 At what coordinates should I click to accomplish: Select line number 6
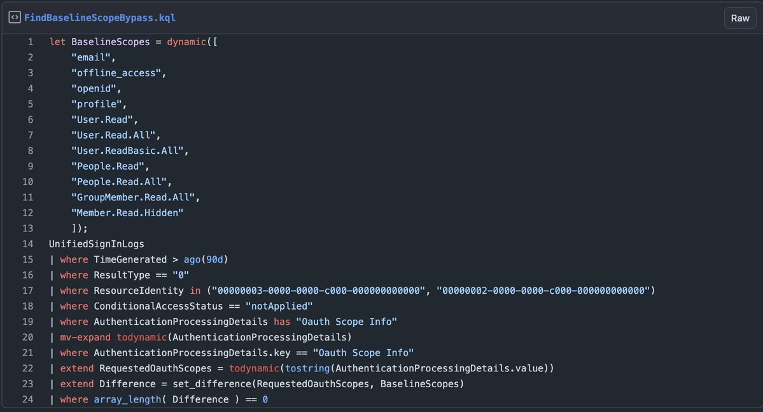[x=30, y=120]
